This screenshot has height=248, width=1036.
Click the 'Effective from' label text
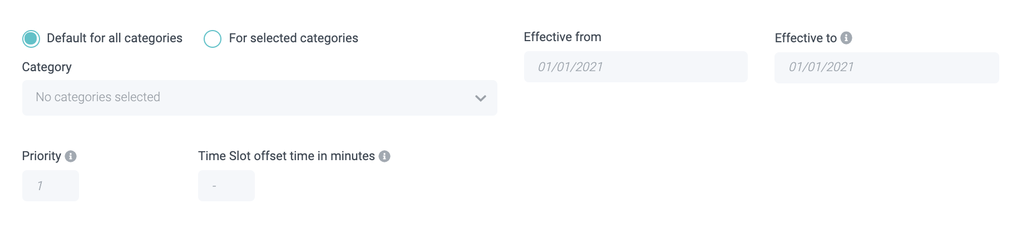click(x=563, y=37)
